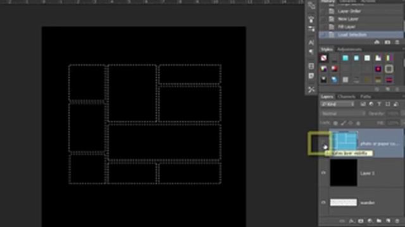
Task: Open the Paragraph panel icon
Action: [x=311, y=52]
